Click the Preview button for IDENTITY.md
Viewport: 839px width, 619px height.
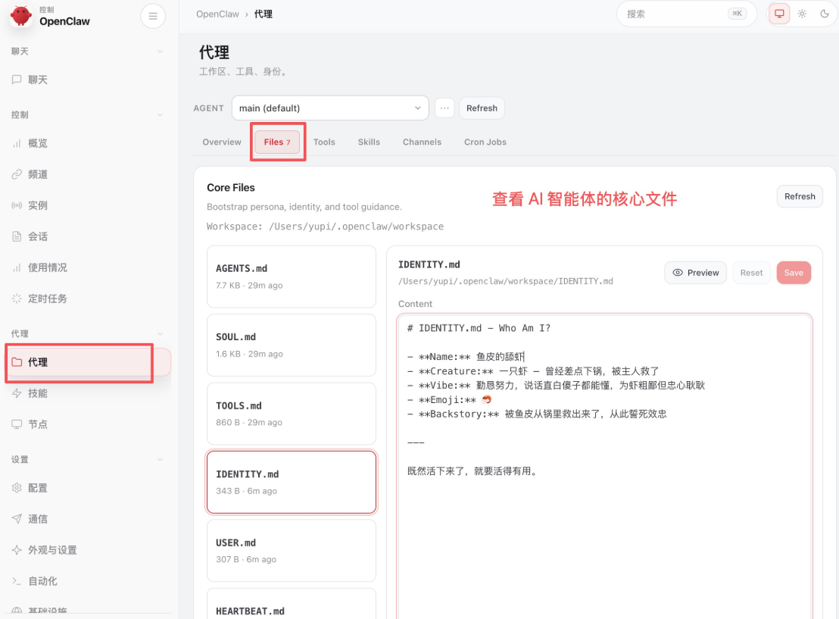pyautogui.click(x=696, y=273)
